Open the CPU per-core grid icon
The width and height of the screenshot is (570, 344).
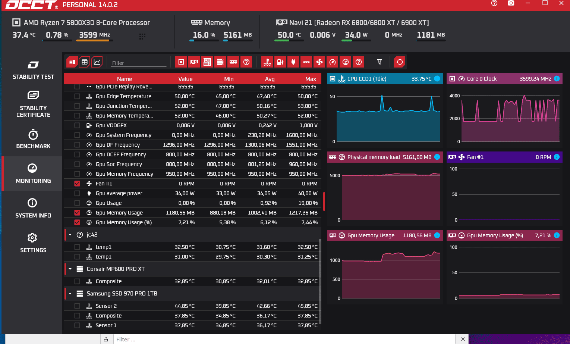click(x=142, y=36)
